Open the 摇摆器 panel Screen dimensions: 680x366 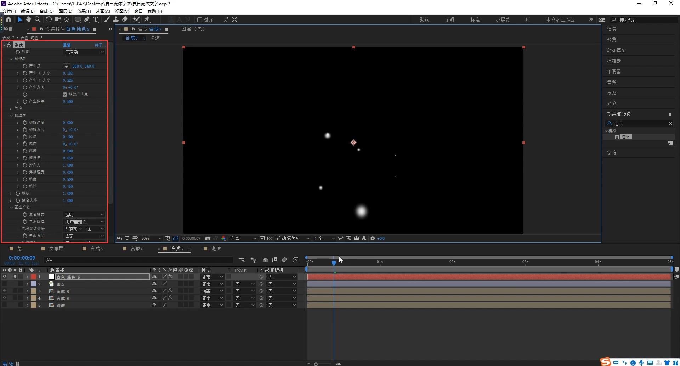pos(614,61)
